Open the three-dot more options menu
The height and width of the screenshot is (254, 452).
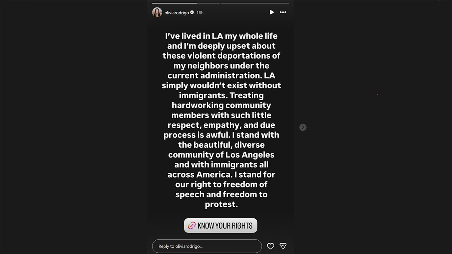click(x=283, y=13)
